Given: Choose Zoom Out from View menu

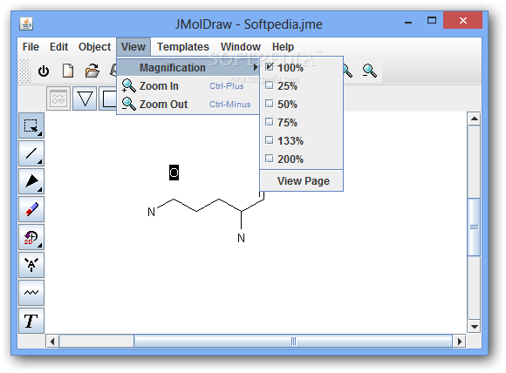Looking at the screenshot, I should pyautogui.click(x=188, y=105).
